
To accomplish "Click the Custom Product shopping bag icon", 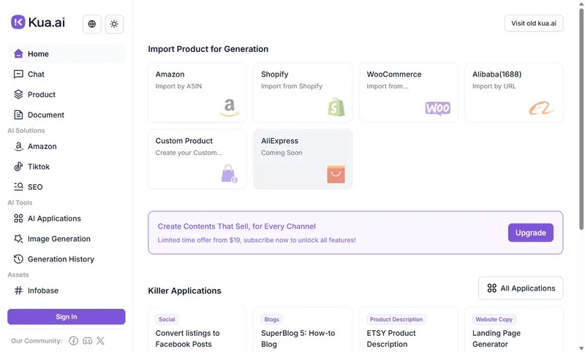I will click(x=229, y=174).
